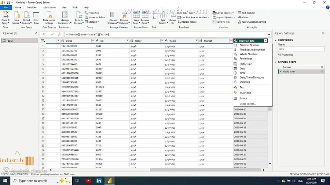Screen dimensions: 330x185
Task: Click the table corner icon in grid header
Action: coord(43,41)
